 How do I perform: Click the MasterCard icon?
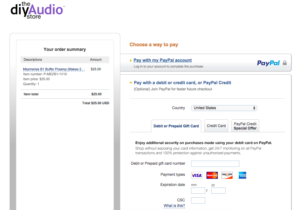point(212,175)
